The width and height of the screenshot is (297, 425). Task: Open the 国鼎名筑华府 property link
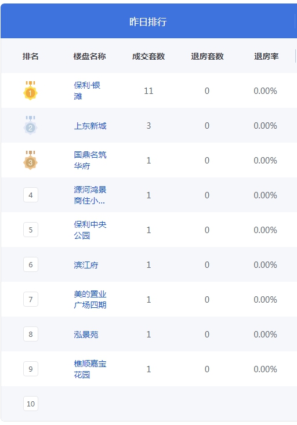[x=90, y=160]
